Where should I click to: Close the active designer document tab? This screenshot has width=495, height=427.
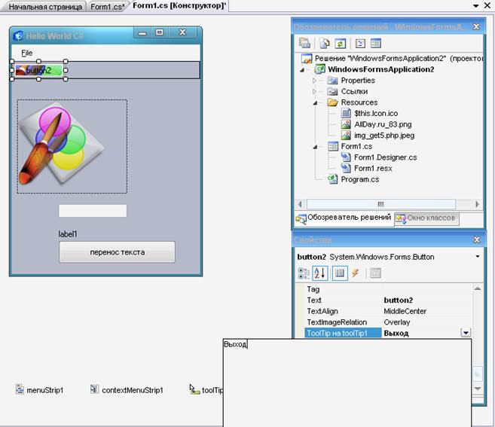pos(487,5)
